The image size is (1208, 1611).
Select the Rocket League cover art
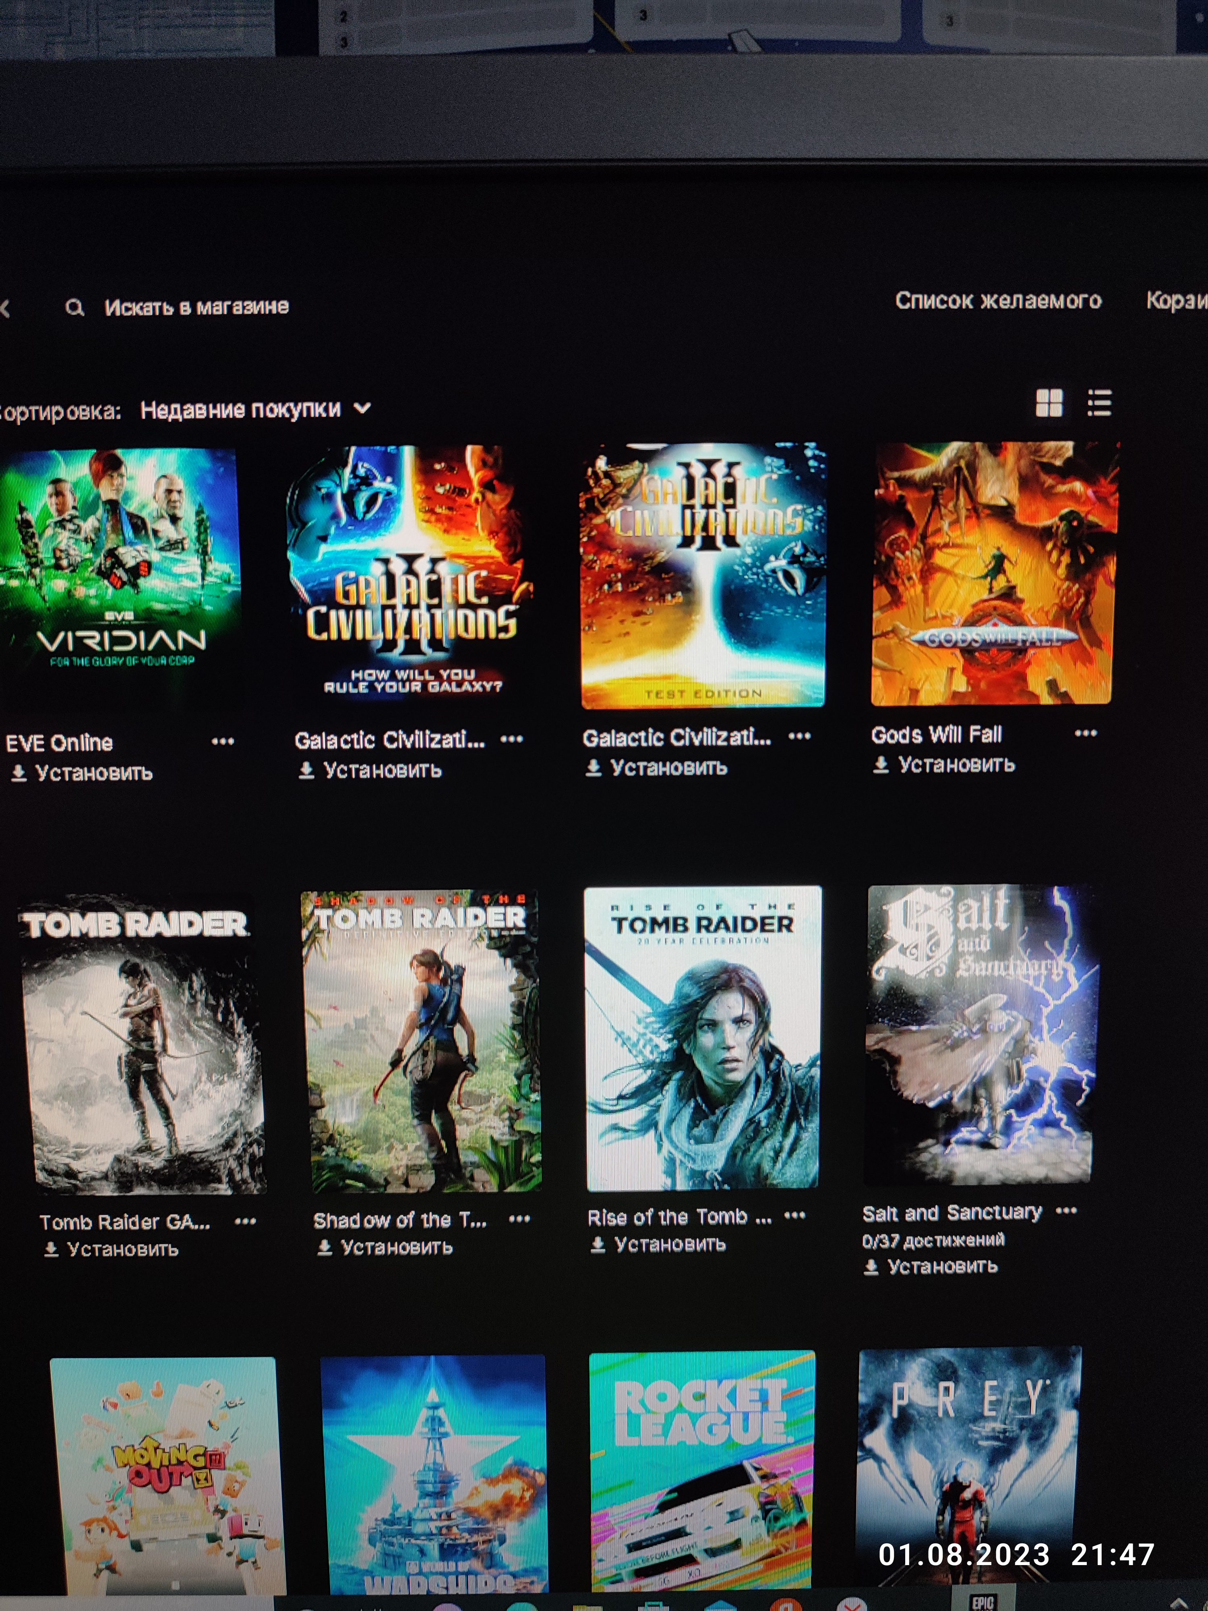tap(702, 1470)
